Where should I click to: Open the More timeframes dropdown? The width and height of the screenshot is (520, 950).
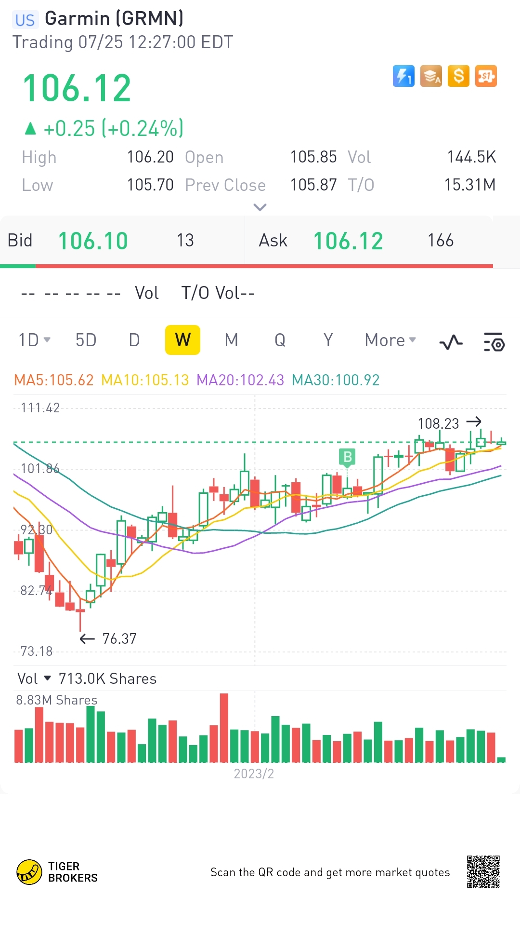pos(390,340)
